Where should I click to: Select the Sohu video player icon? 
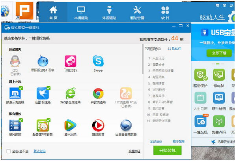[x=98, y=125]
